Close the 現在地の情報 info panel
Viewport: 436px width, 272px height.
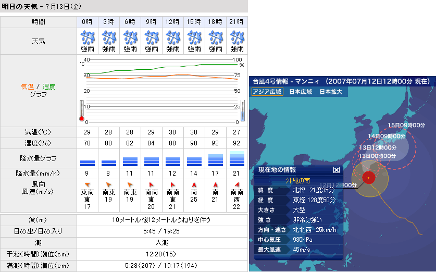[x=336, y=170]
